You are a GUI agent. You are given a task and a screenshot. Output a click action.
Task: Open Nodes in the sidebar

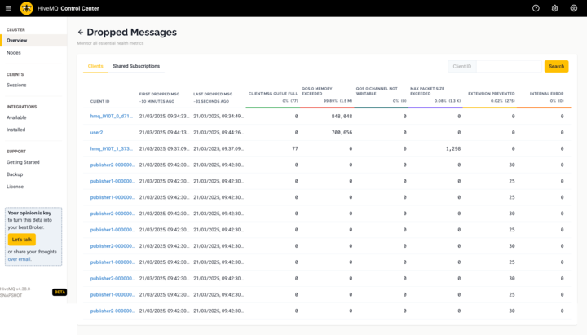(x=14, y=53)
